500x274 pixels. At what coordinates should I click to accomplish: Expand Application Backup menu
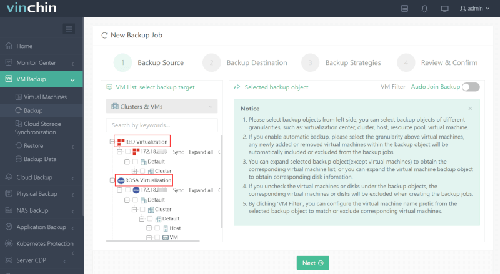pos(41,227)
